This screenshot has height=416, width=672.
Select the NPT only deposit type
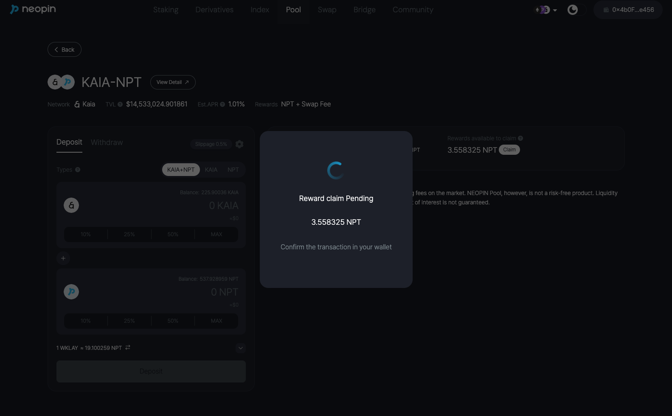pos(233,170)
